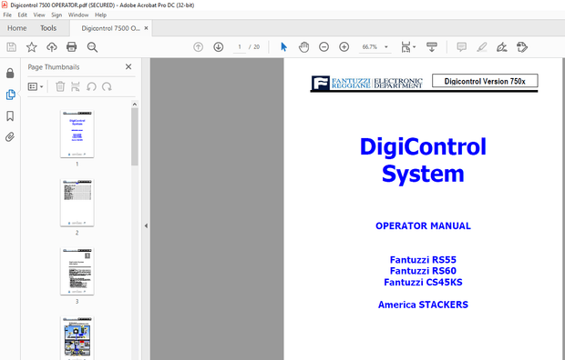Click the DigiControl System title text
This screenshot has height=360, width=565.
[423, 160]
